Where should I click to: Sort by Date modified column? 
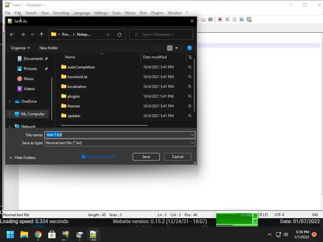click(155, 57)
